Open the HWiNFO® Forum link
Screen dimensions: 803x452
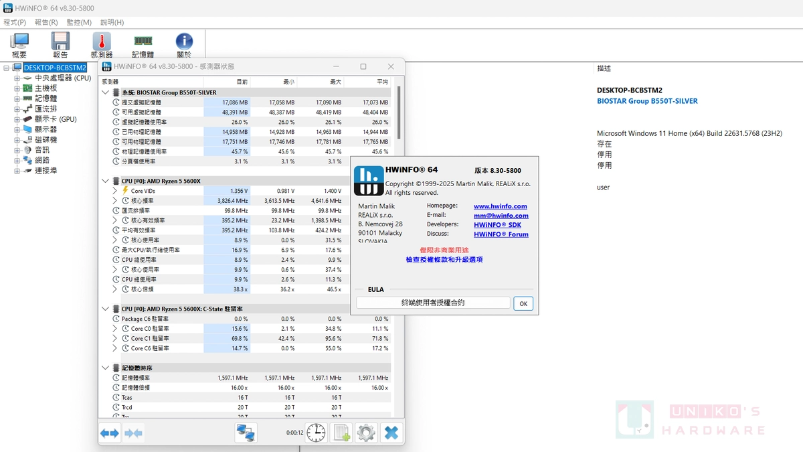pos(501,234)
